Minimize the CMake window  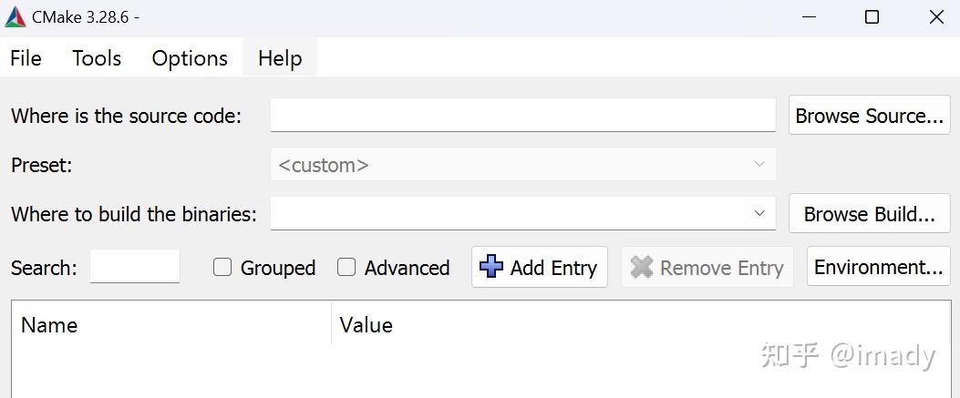point(808,17)
